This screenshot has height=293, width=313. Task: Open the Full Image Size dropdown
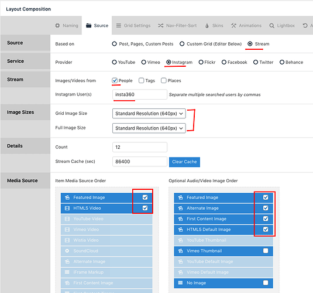149,128
